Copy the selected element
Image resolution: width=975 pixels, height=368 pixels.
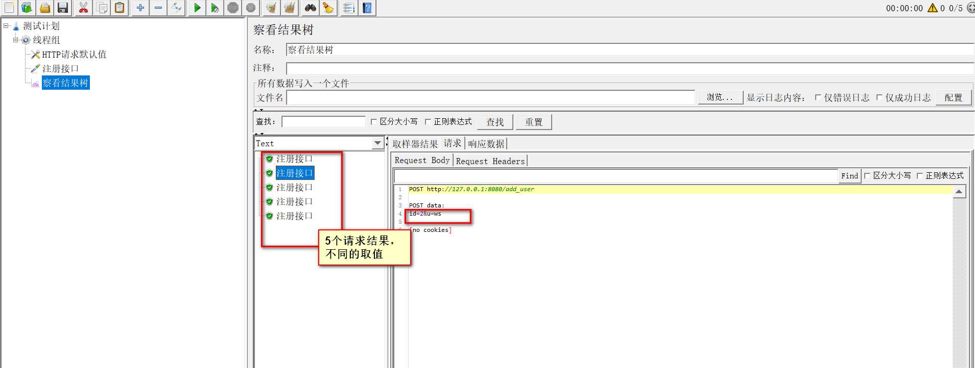[102, 8]
